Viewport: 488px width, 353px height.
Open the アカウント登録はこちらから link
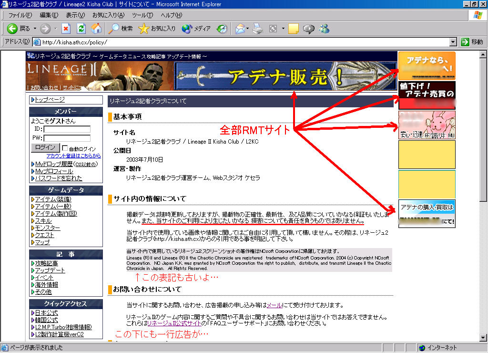(x=73, y=156)
